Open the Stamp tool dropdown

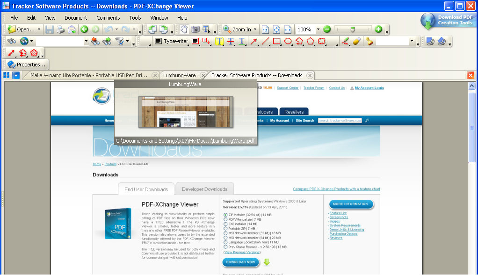[x=411, y=41]
